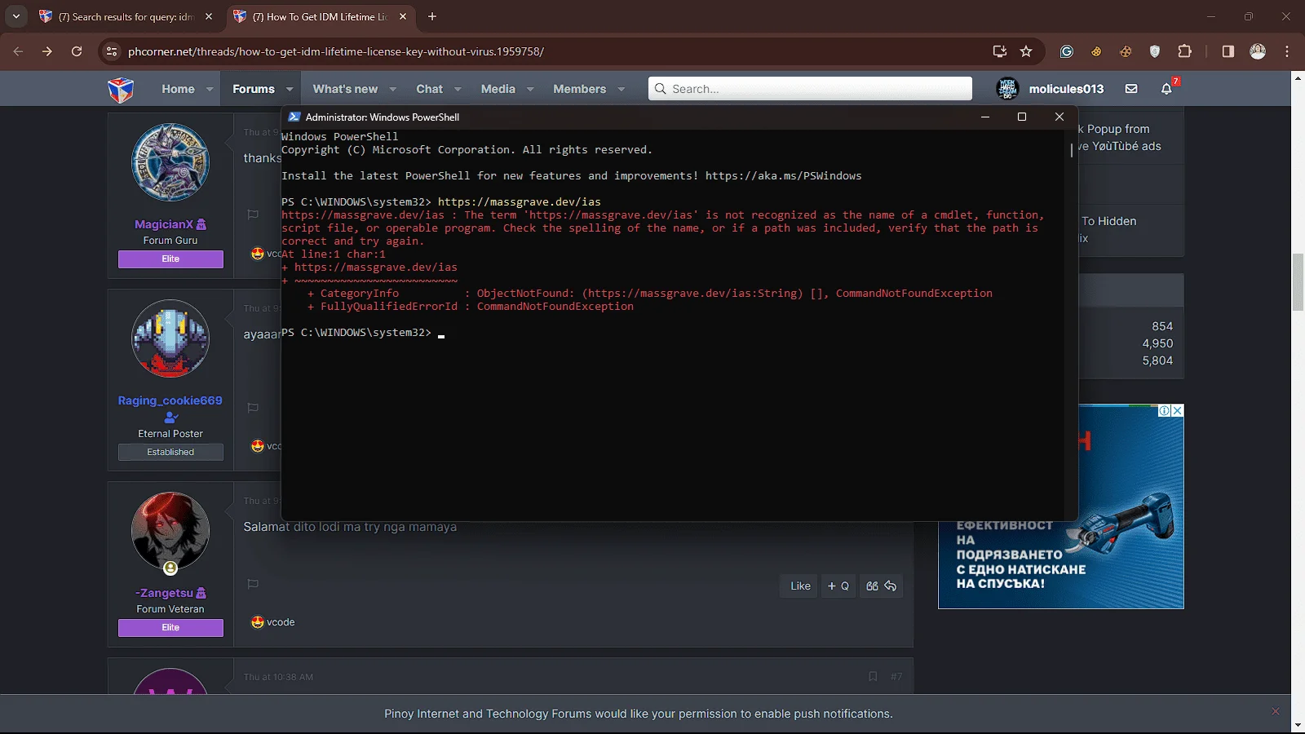Image resolution: width=1305 pixels, height=734 pixels.
Task: Open the Chat menu item
Action: click(x=430, y=89)
